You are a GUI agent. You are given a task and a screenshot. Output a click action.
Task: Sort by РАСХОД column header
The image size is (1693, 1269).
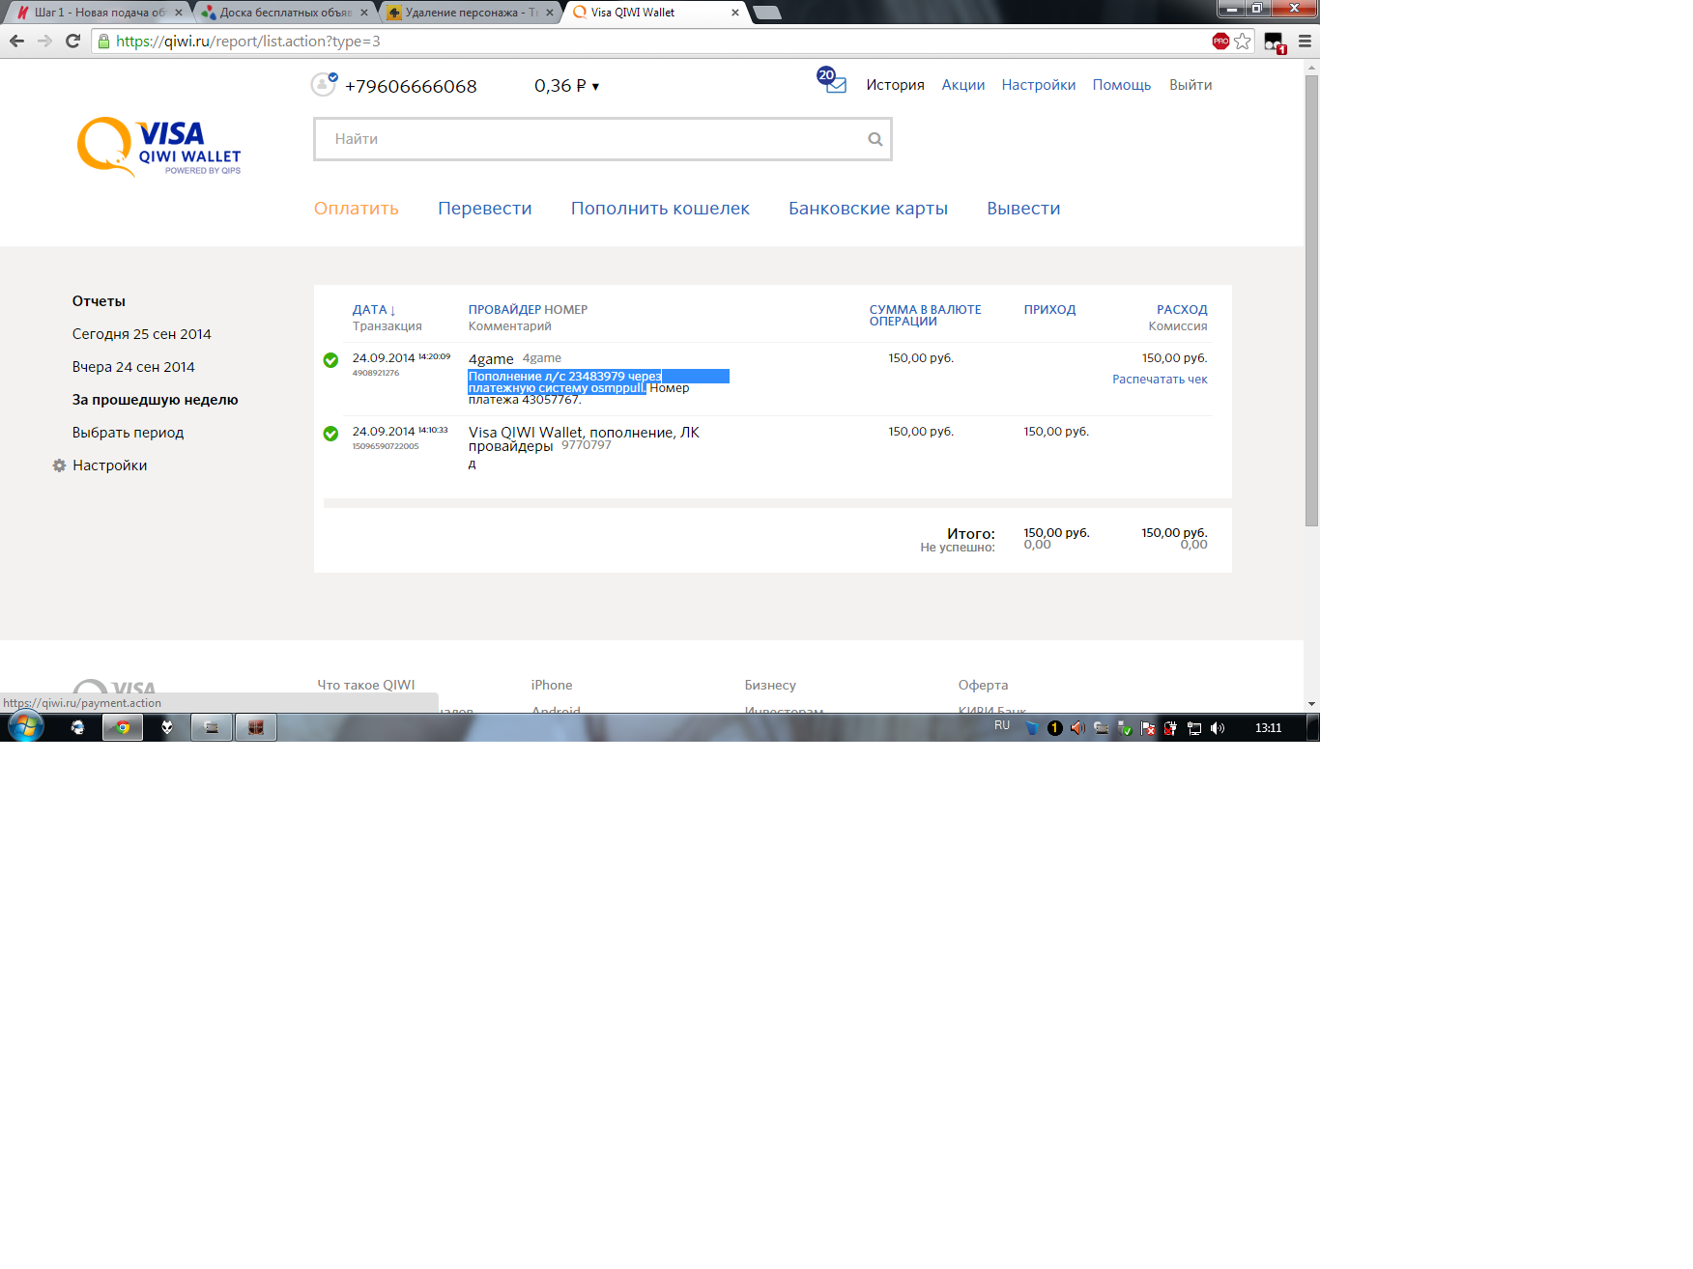click(x=1182, y=310)
